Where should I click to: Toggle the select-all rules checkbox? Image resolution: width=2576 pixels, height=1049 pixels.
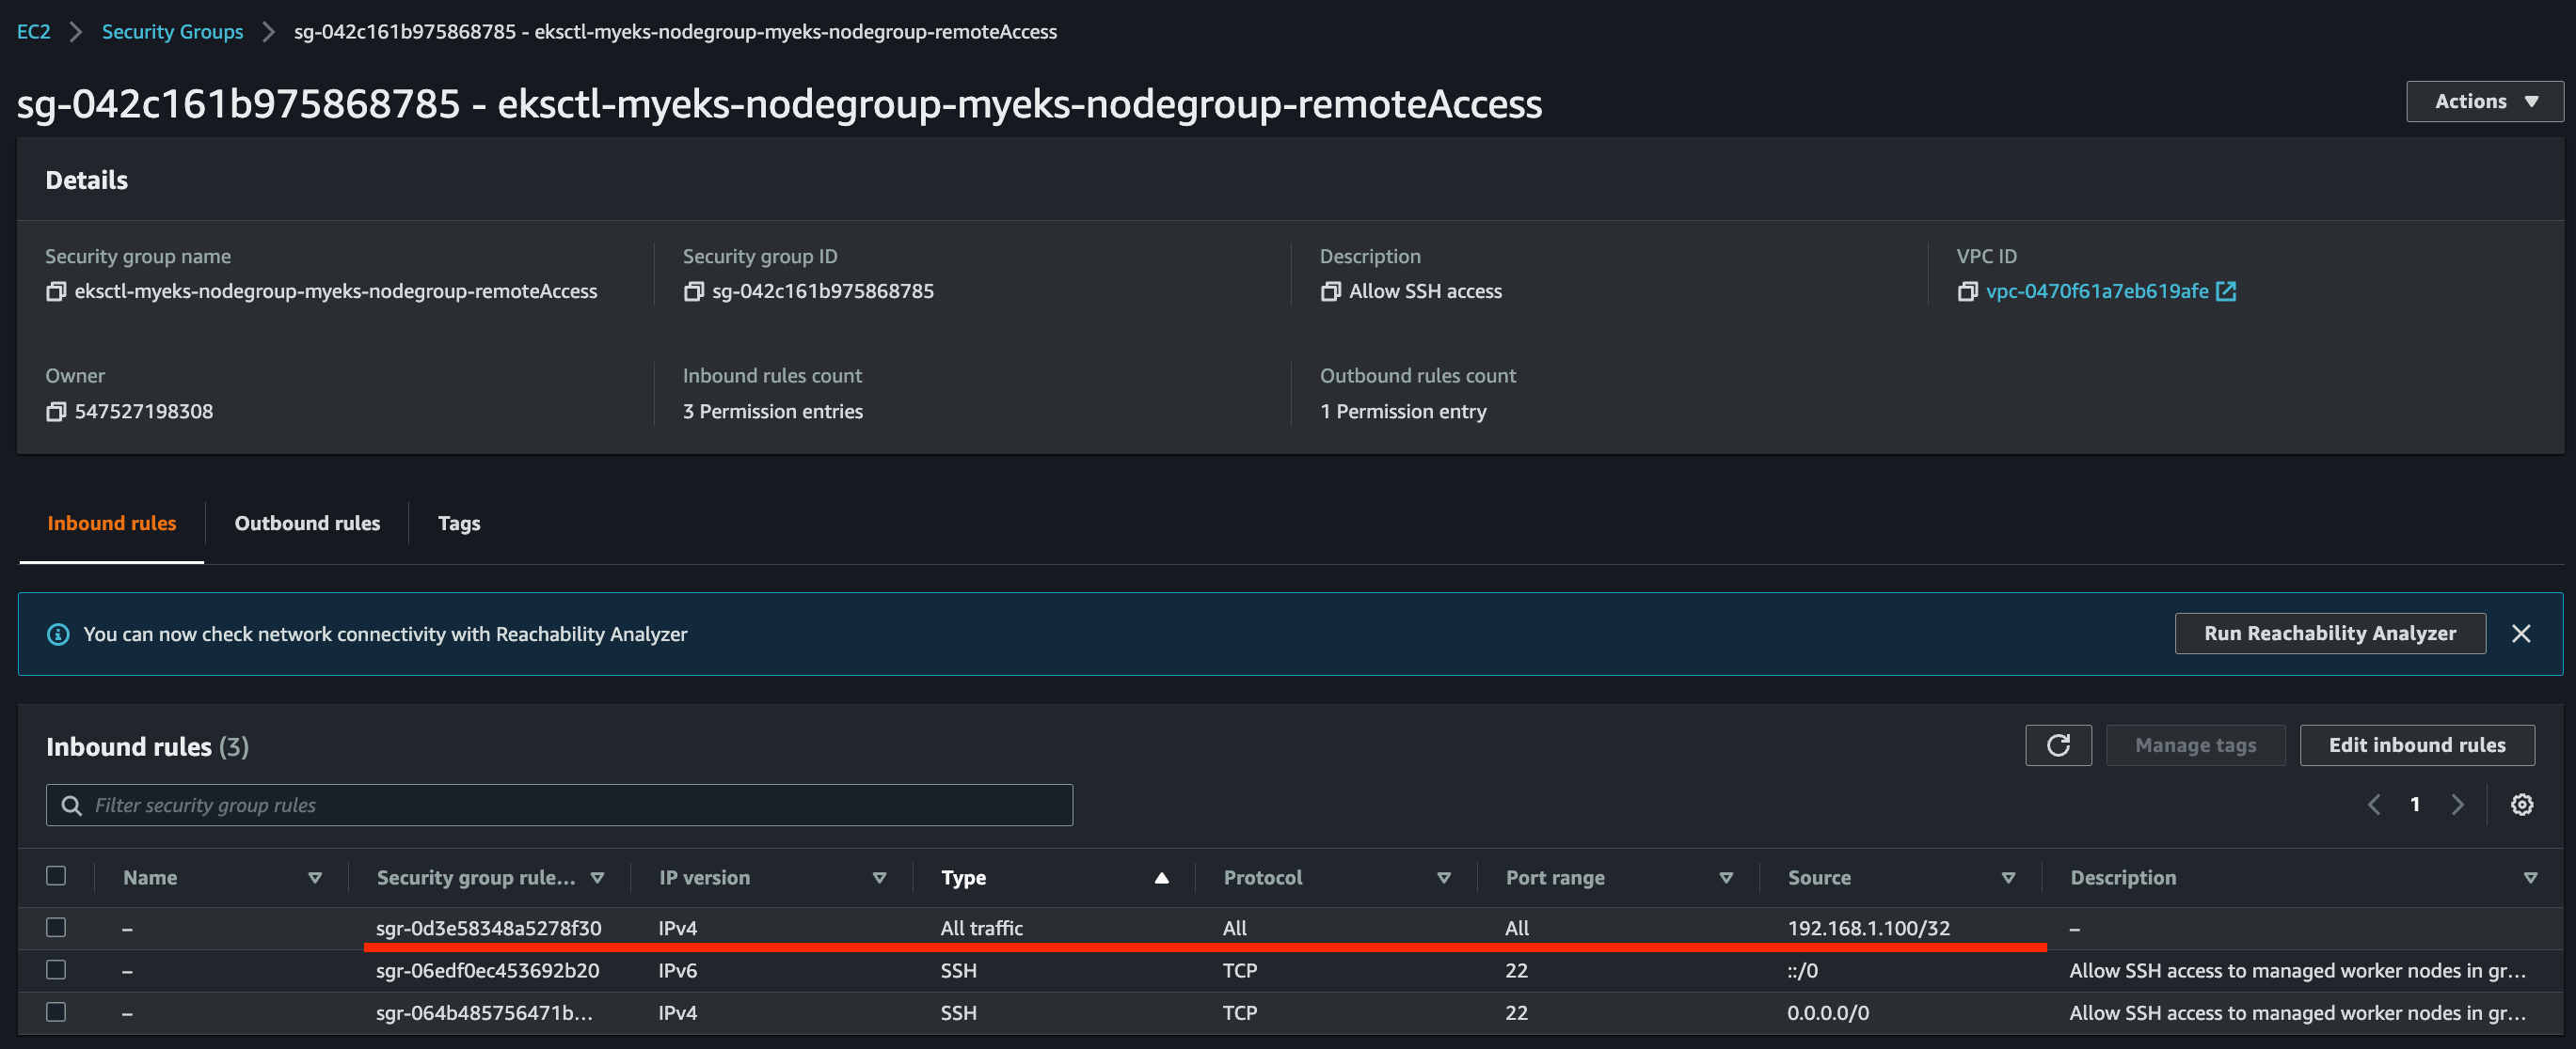[x=56, y=875]
